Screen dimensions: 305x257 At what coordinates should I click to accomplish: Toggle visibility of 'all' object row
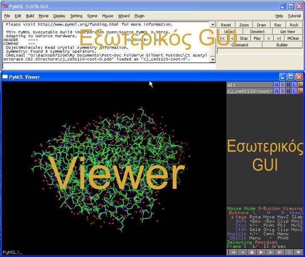tap(250, 85)
